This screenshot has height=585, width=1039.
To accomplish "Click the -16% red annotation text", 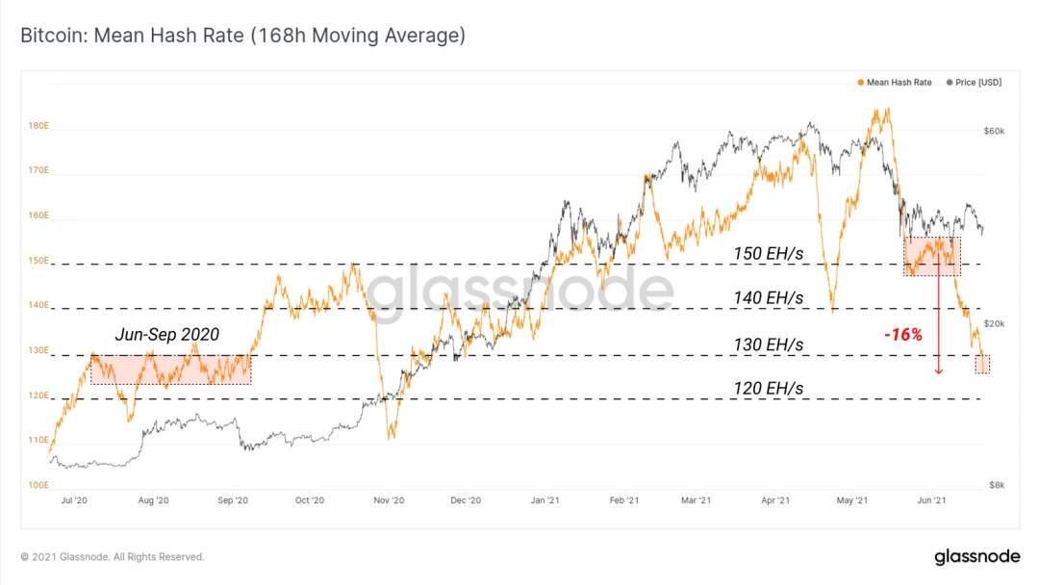I will click(903, 335).
